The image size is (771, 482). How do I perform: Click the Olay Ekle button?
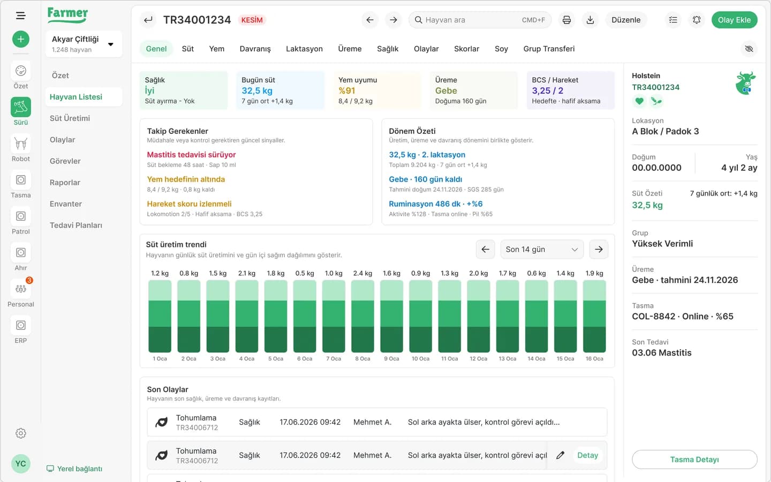tap(734, 20)
